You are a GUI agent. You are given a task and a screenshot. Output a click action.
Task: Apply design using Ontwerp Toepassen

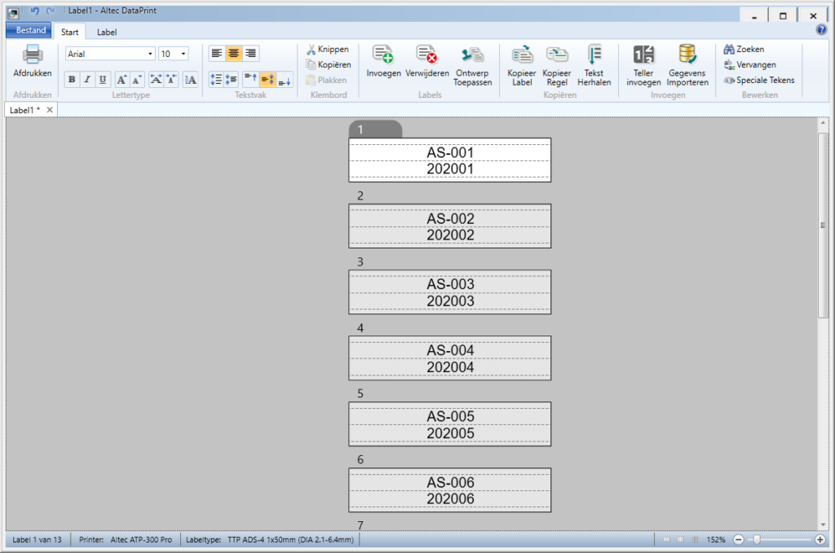point(471,65)
